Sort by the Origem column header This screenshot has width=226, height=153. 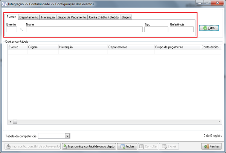pos(43,48)
